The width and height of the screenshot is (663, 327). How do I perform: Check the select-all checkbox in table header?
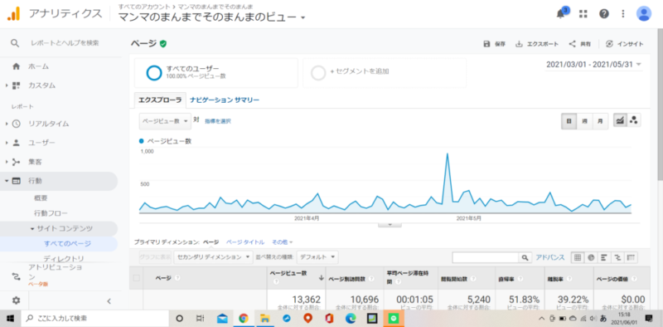coord(136,278)
